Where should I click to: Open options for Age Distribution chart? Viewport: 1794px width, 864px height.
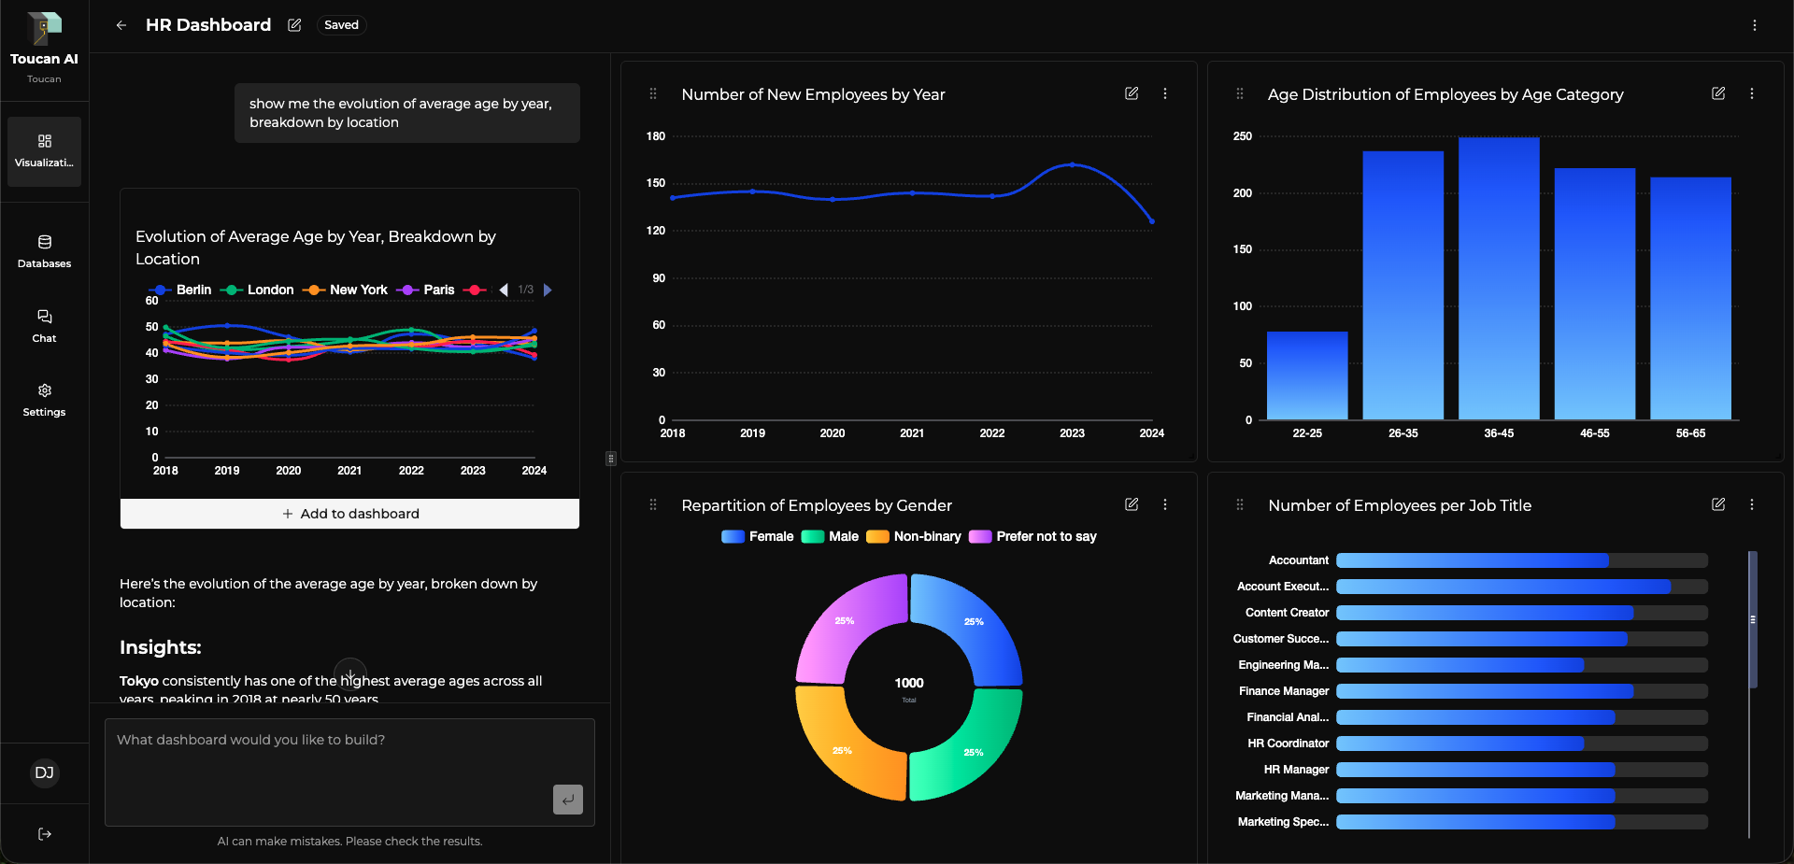coord(1751,93)
